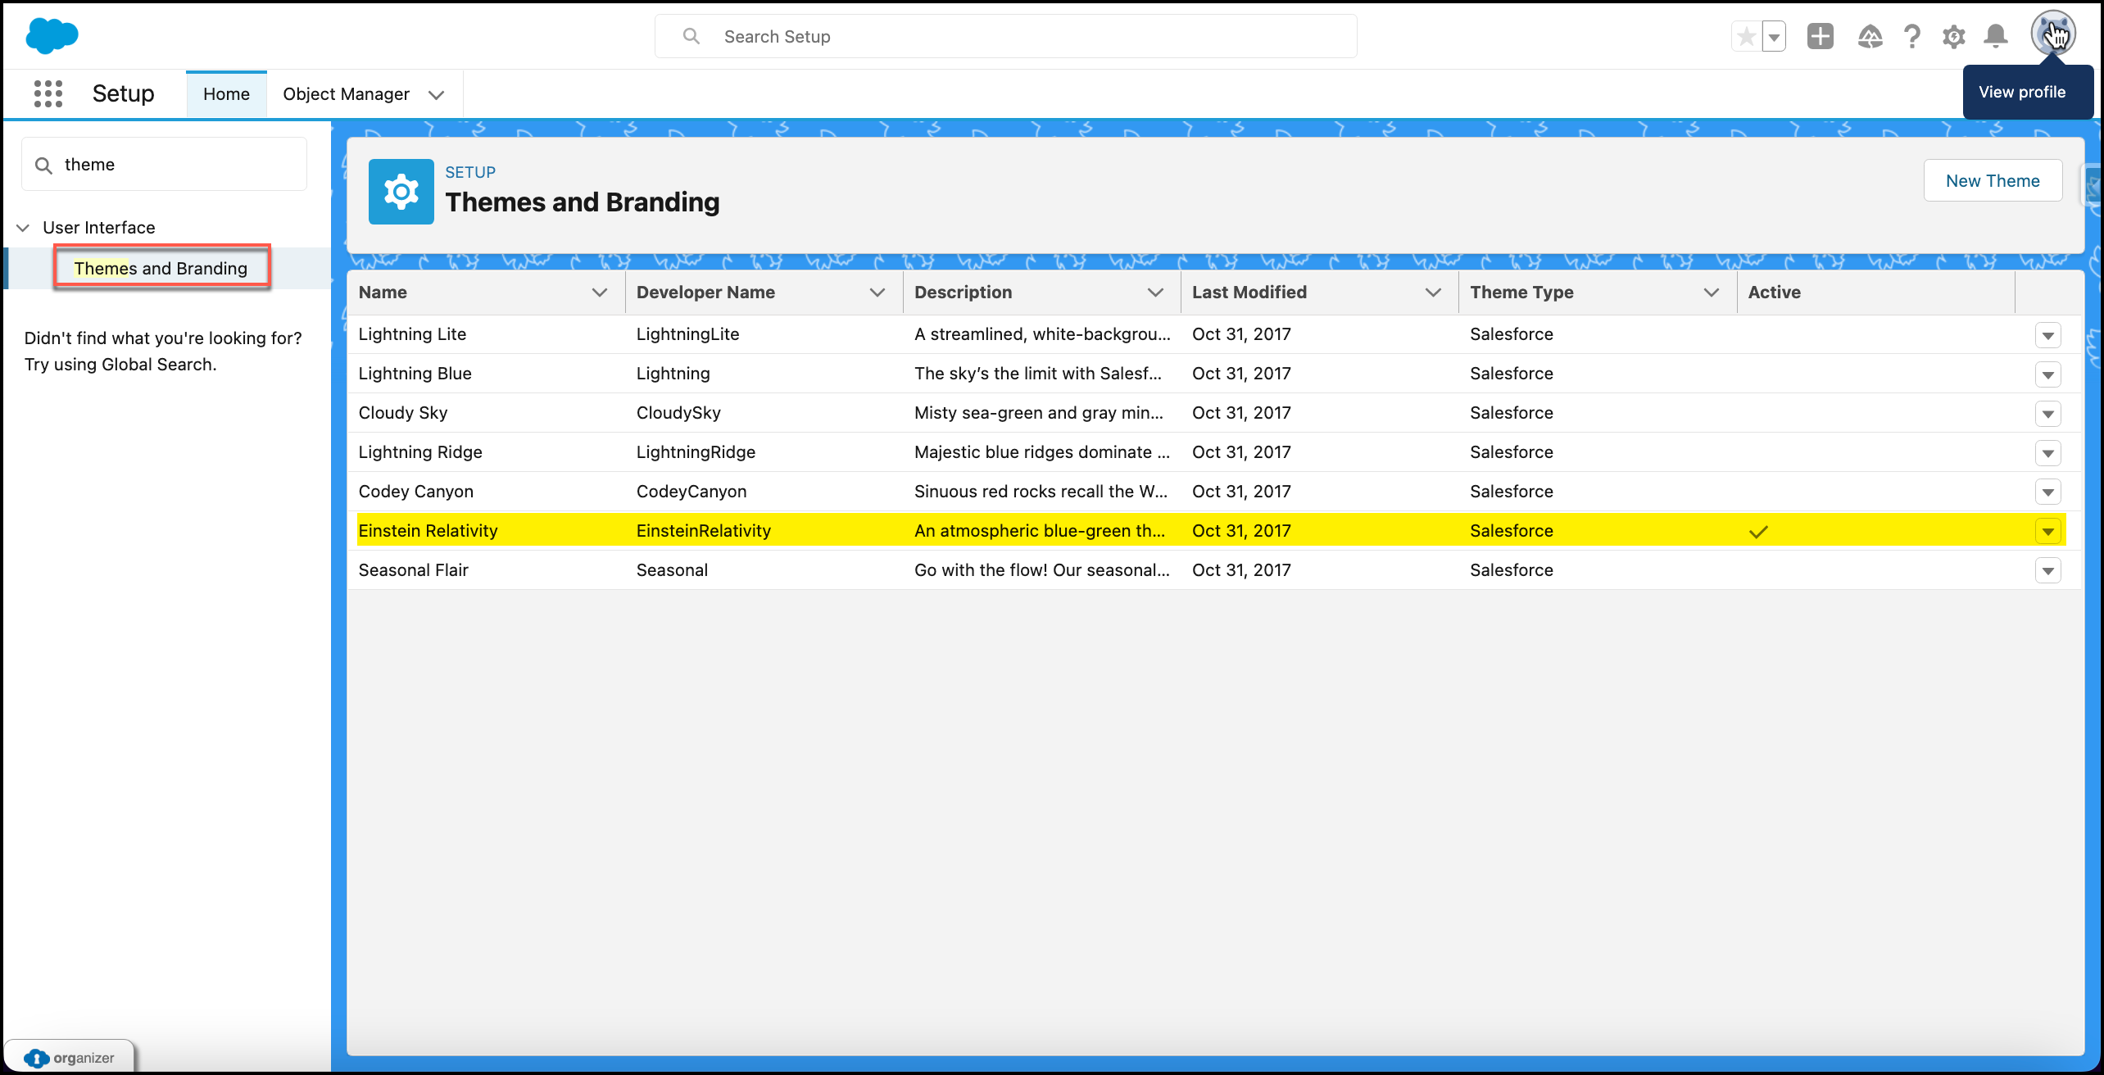Click the Active checkmark for Einstein Relativity

(x=1758, y=532)
